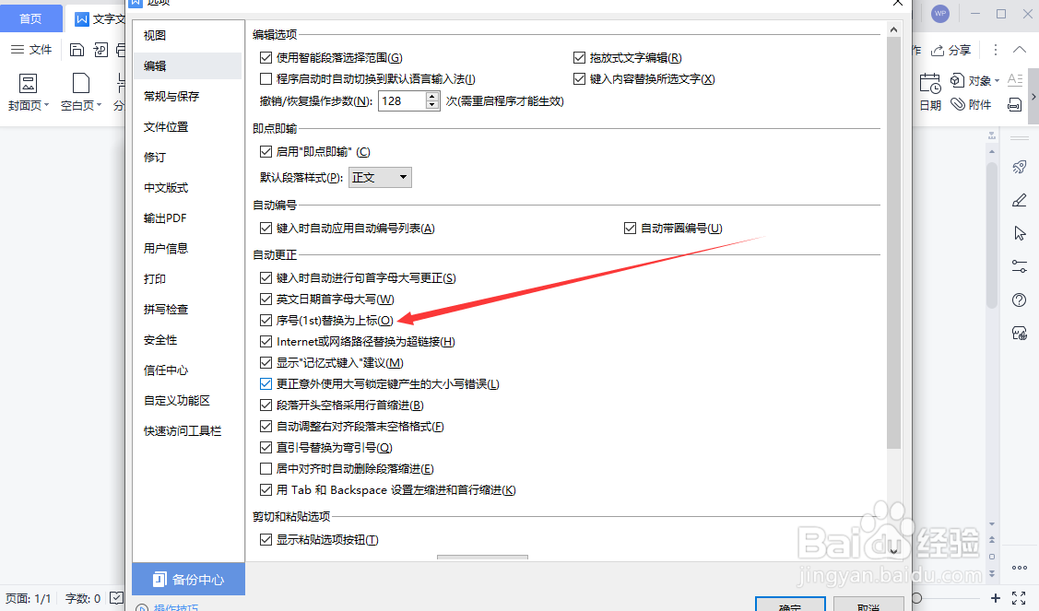
Task: Click the 确定 confirm button
Action: point(790,605)
